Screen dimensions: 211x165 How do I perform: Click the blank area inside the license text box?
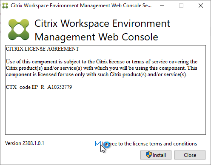point(105,112)
